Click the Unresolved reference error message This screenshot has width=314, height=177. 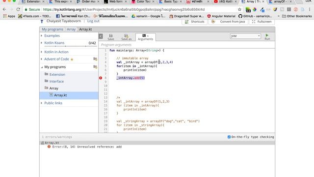87,147
